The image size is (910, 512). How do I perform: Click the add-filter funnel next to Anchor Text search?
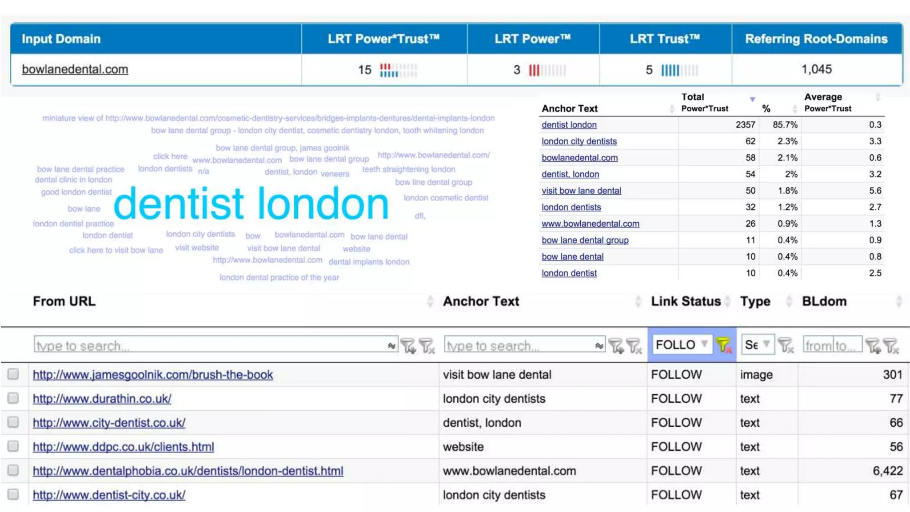tap(616, 345)
